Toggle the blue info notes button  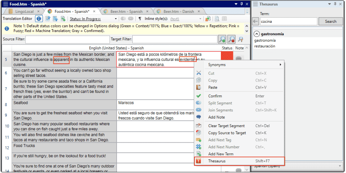point(39,19)
